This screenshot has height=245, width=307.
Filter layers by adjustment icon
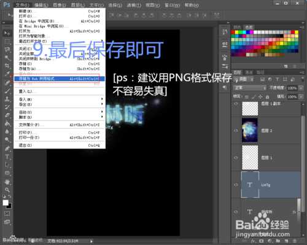(x=270, y=79)
